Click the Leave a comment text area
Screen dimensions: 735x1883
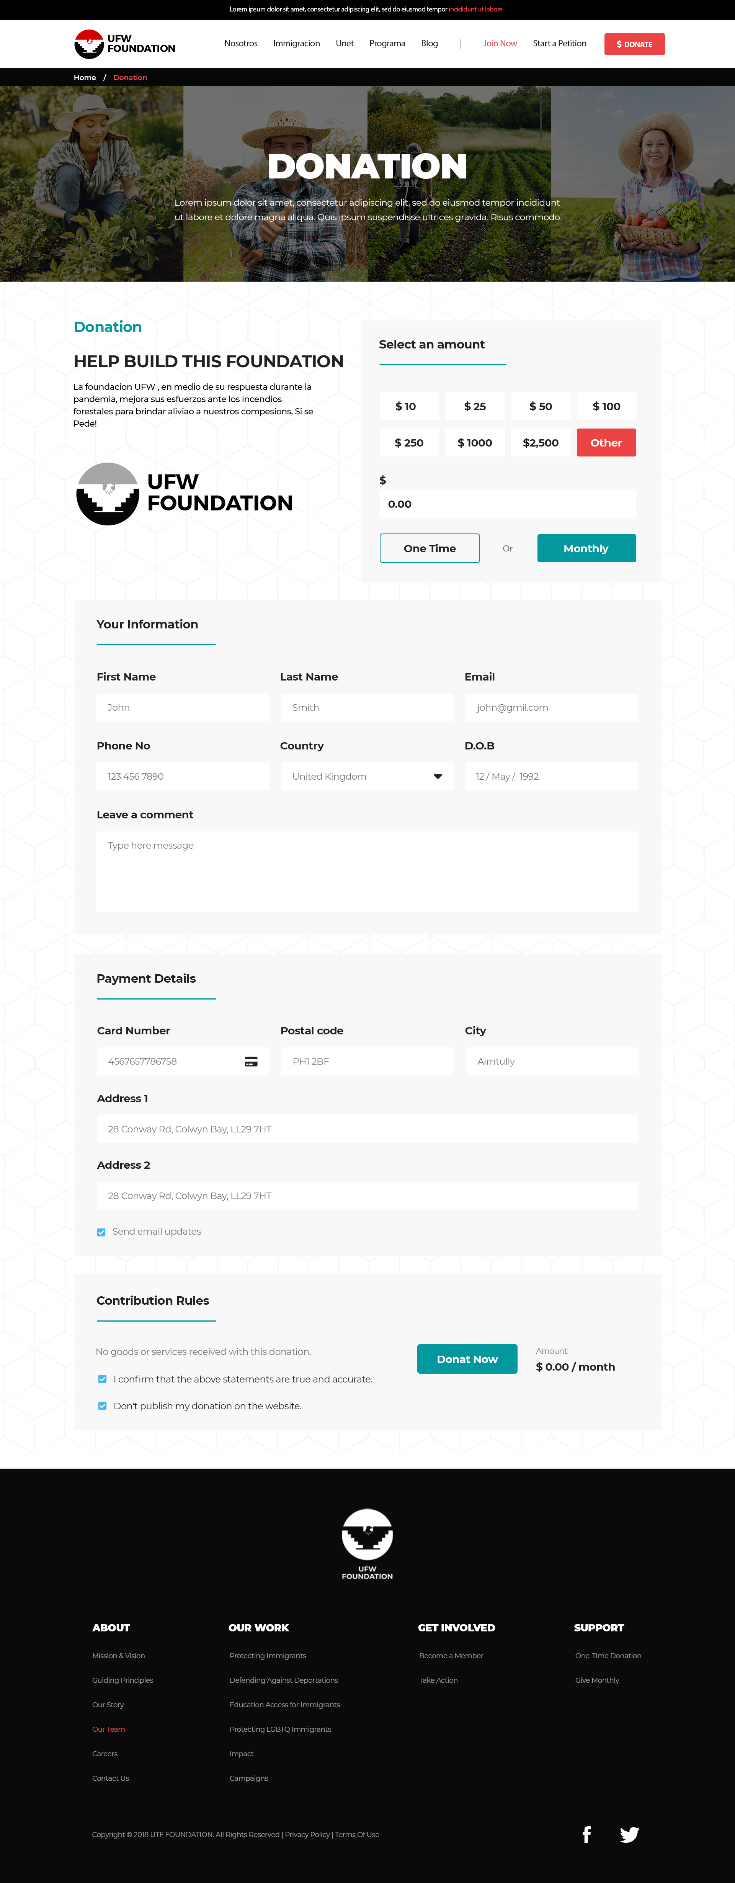pos(367,870)
